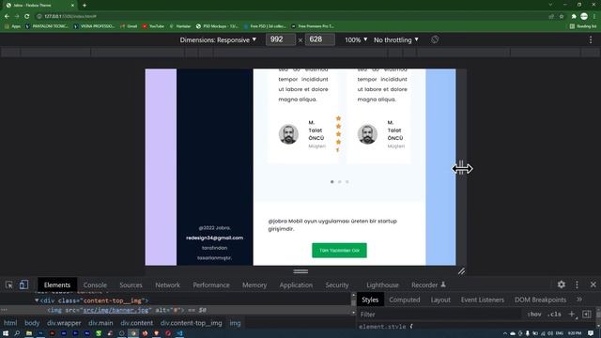
Task: Click the redesign34@gmail.com email link
Action: pos(215,238)
